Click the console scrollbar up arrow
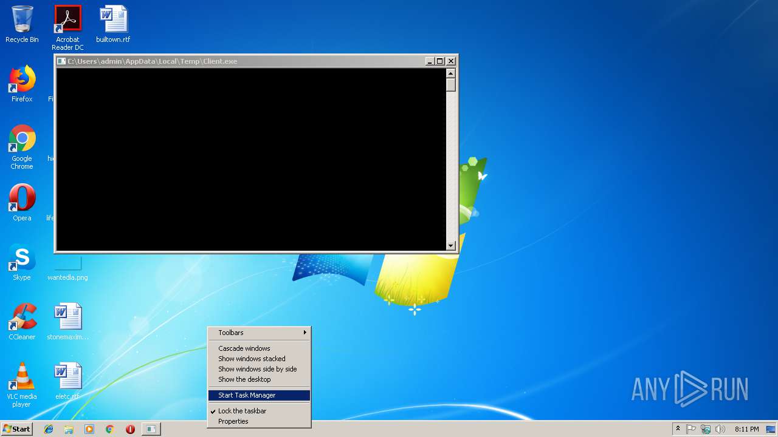The width and height of the screenshot is (778, 437). pos(451,73)
